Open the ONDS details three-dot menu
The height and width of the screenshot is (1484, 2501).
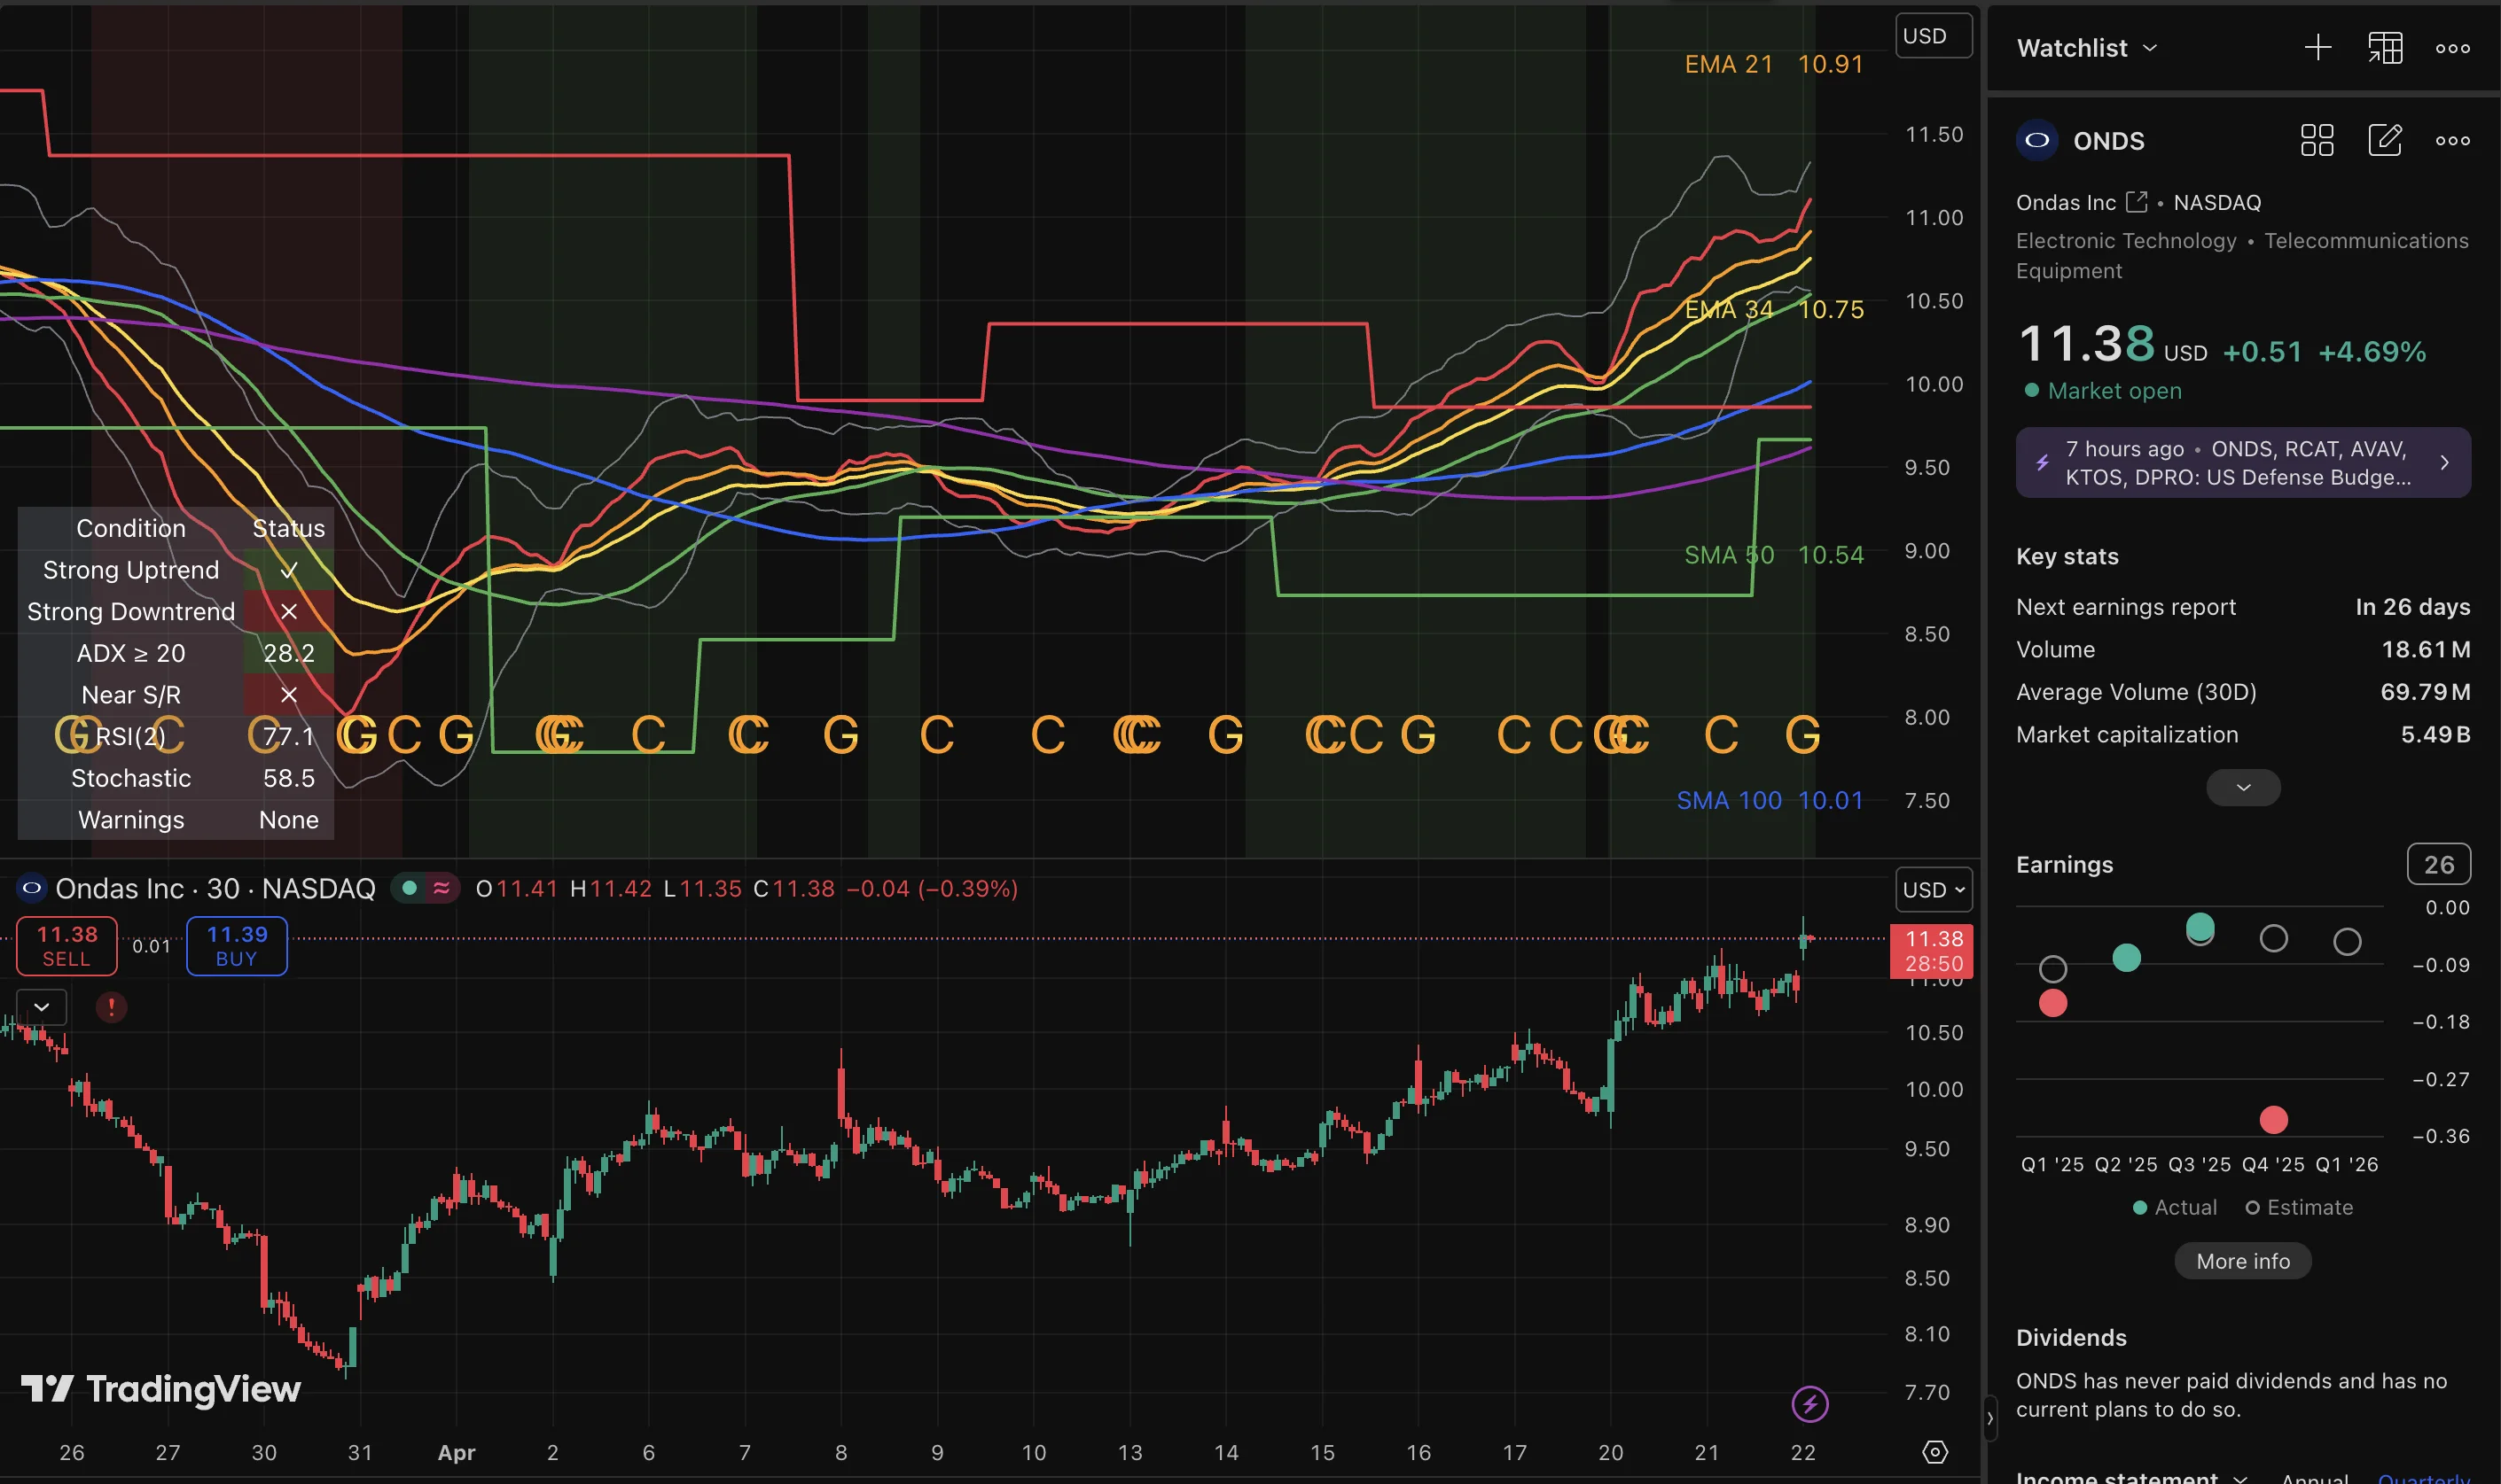pos(2452,140)
